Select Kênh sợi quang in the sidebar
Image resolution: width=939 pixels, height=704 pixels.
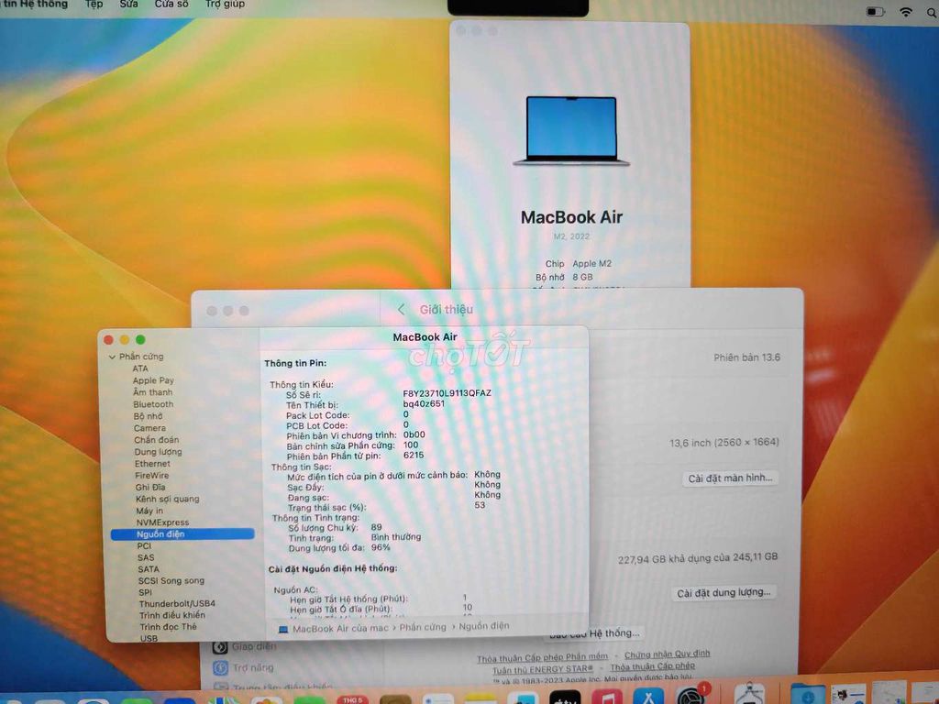(x=167, y=499)
